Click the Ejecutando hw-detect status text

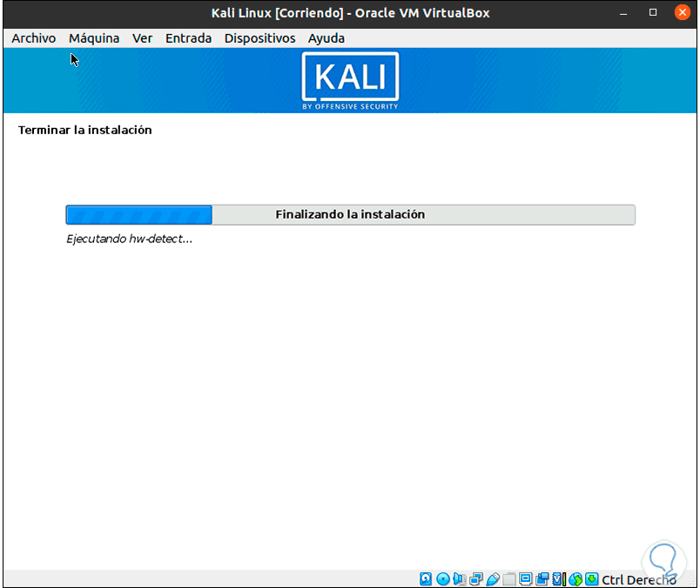(130, 239)
